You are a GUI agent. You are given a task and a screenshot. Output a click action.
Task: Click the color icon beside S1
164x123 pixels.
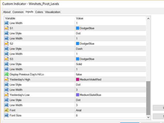click(6, 28)
